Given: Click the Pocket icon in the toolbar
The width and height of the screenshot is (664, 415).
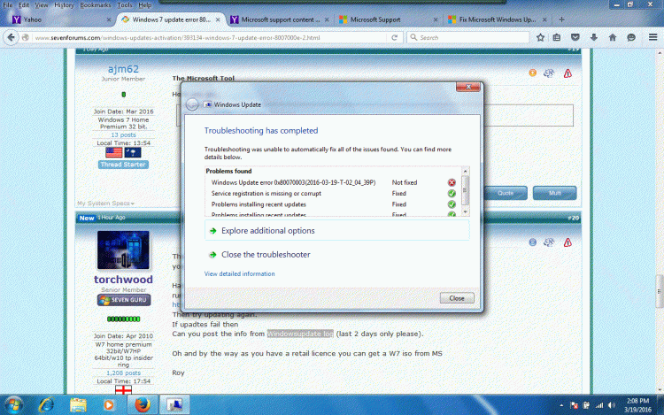Looking at the screenshot, I should (575, 37).
